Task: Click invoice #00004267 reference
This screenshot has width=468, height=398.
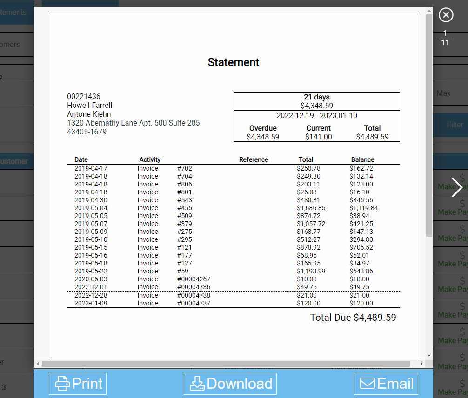Action: [194, 279]
